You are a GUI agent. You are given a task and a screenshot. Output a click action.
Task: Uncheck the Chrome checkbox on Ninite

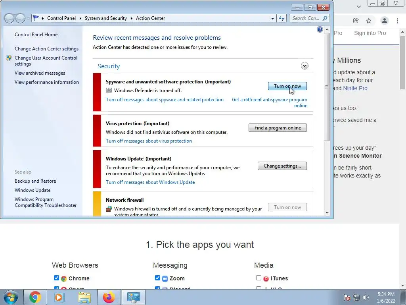56,278
